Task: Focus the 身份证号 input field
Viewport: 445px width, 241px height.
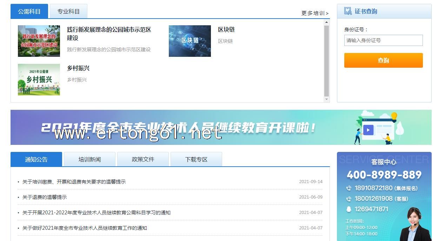Action: click(383, 40)
